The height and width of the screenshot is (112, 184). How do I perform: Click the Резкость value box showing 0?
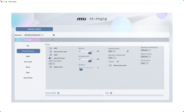(x=81, y=70)
